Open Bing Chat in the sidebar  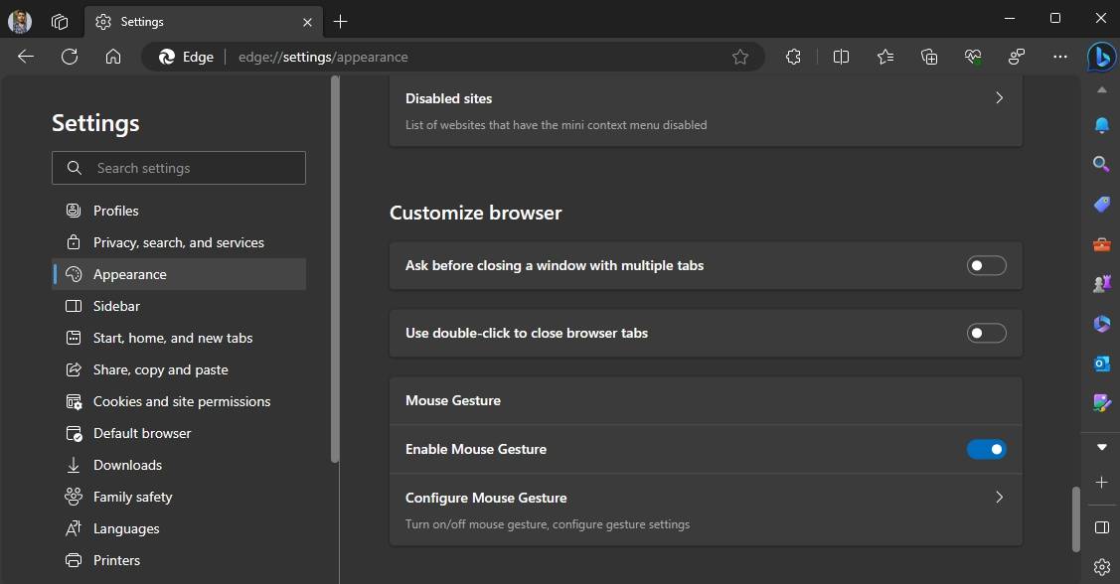pyautogui.click(x=1101, y=57)
